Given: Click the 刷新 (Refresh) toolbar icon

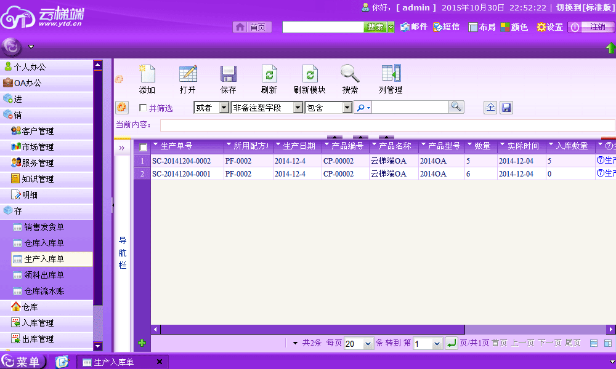Looking at the screenshot, I should [x=269, y=74].
